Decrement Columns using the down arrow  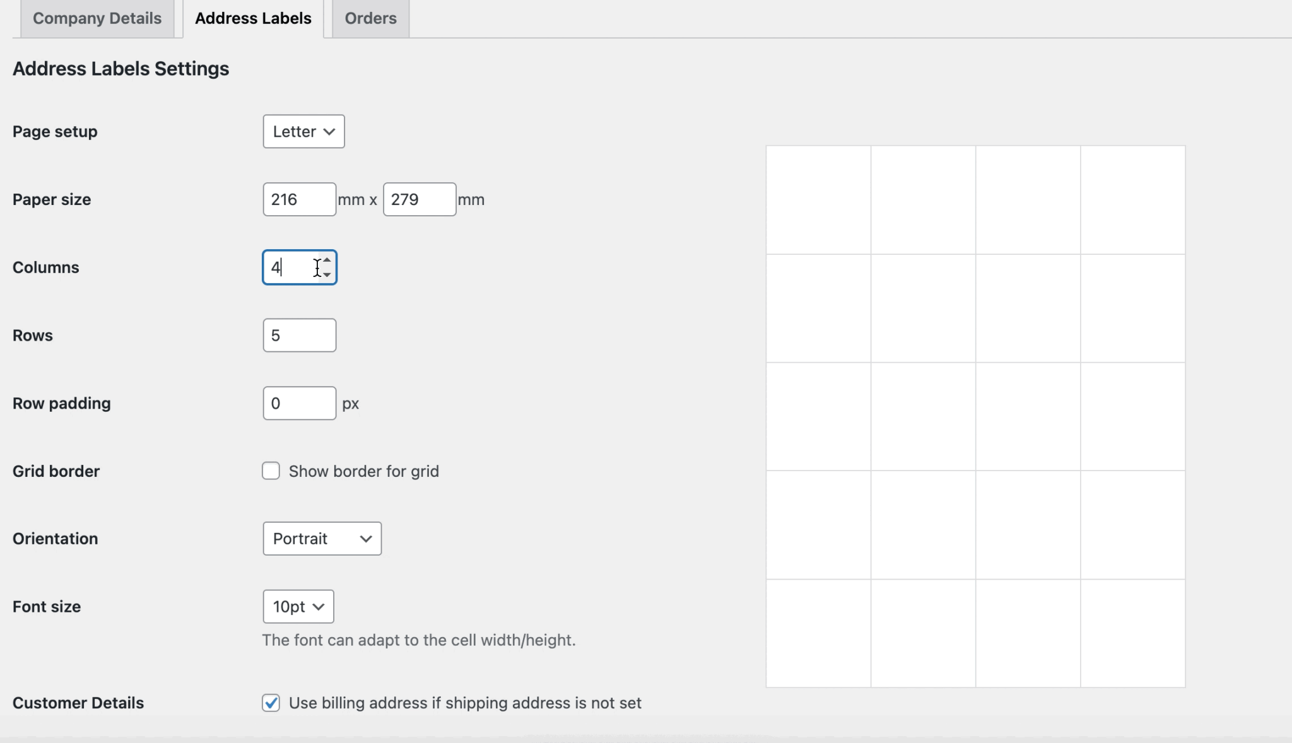(327, 273)
